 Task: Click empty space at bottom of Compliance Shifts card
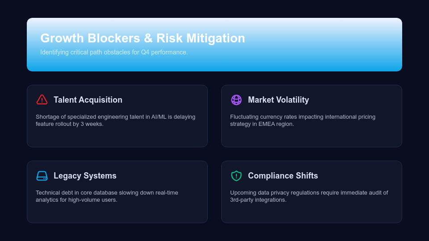(x=311, y=214)
